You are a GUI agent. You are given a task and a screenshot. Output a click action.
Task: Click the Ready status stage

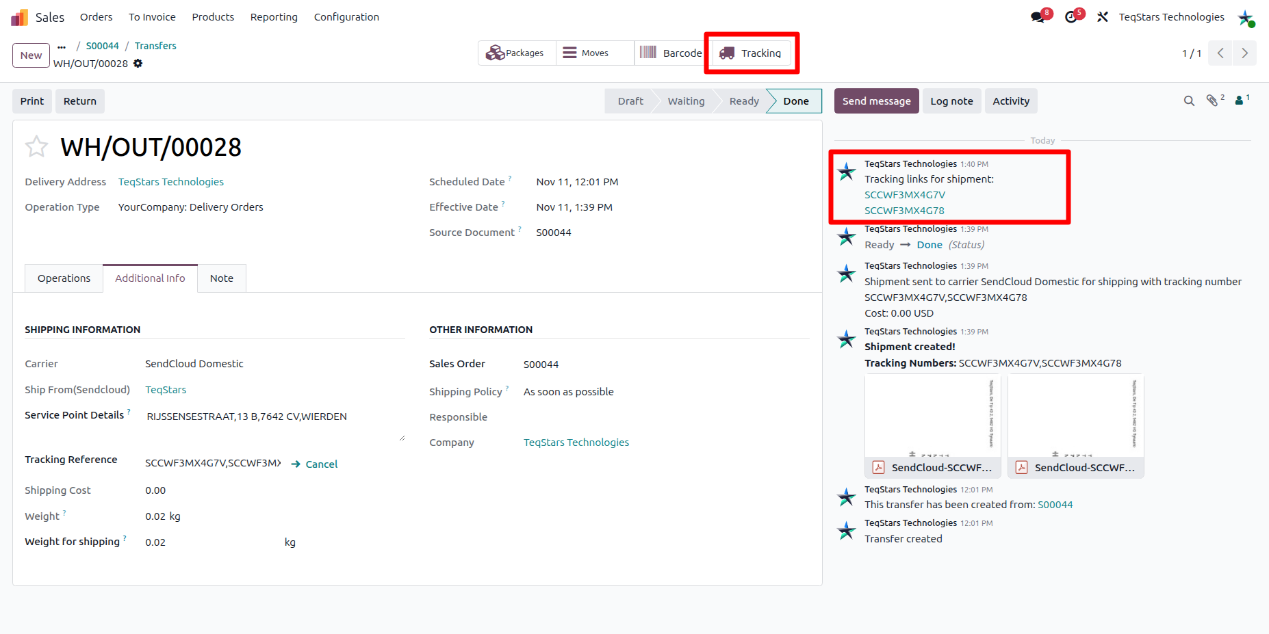click(743, 101)
